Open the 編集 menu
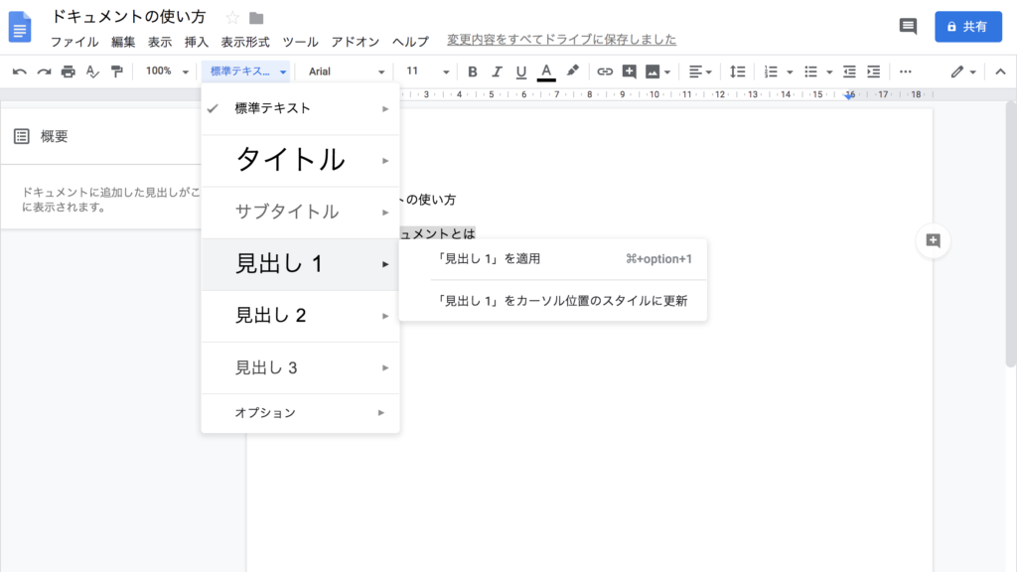Viewport: 1017px width, 572px height. [123, 42]
